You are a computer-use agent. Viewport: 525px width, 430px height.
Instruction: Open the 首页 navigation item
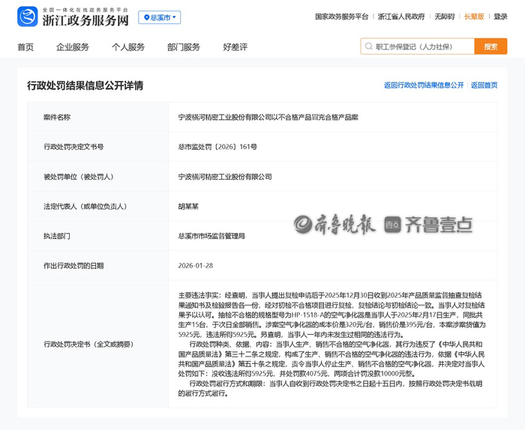(x=25, y=47)
